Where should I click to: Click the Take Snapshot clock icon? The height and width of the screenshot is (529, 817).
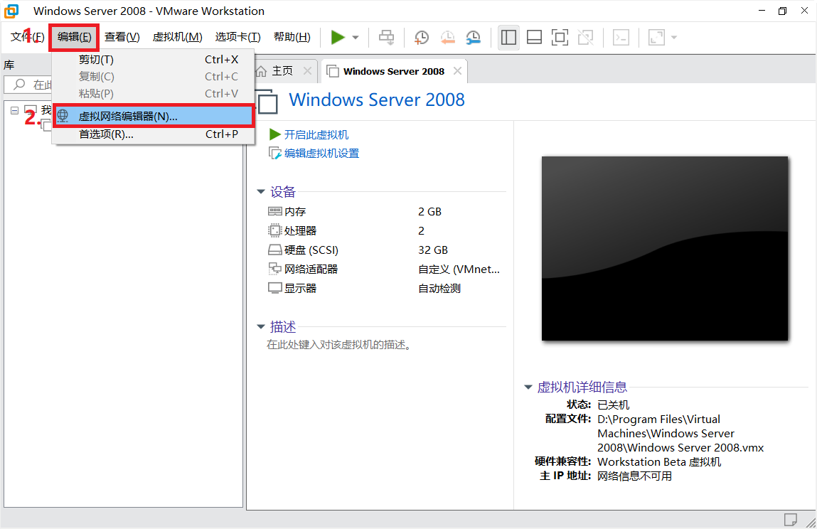pyautogui.click(x=421, y=37)
